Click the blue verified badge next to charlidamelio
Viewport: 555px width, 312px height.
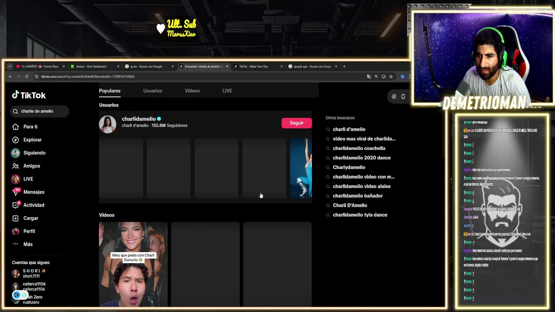tap(159, 119)
